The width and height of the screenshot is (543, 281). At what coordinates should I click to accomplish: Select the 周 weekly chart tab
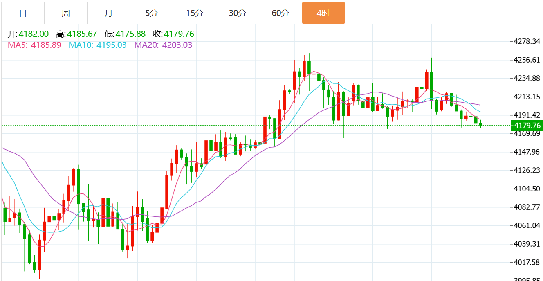66,13
